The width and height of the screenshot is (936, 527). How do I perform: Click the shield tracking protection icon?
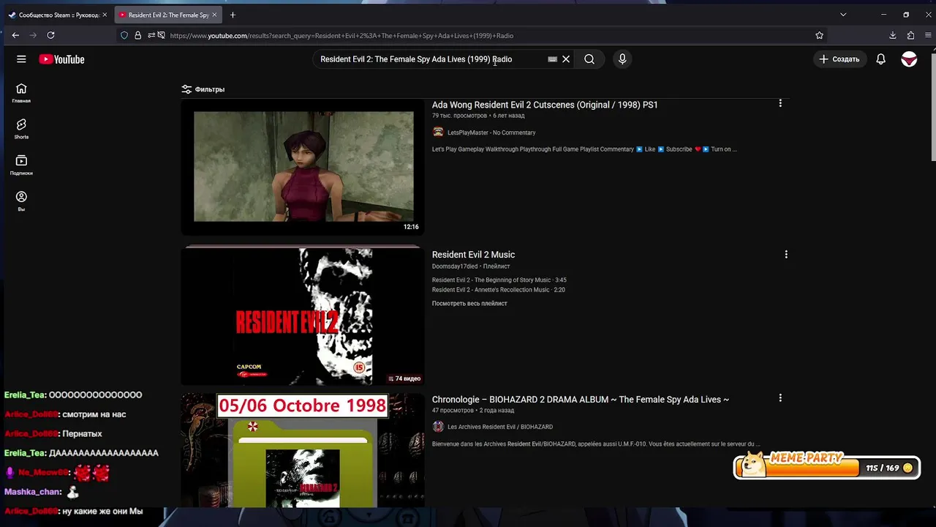(x=124, y=35)
